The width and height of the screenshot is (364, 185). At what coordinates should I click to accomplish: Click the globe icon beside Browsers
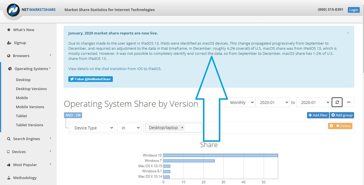9,56
